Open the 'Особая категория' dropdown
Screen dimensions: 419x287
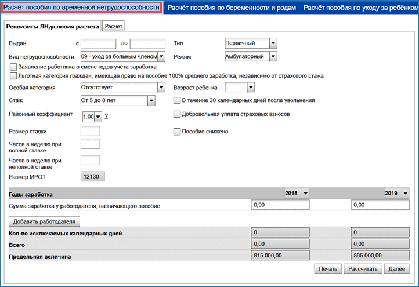tap(161, 88)
